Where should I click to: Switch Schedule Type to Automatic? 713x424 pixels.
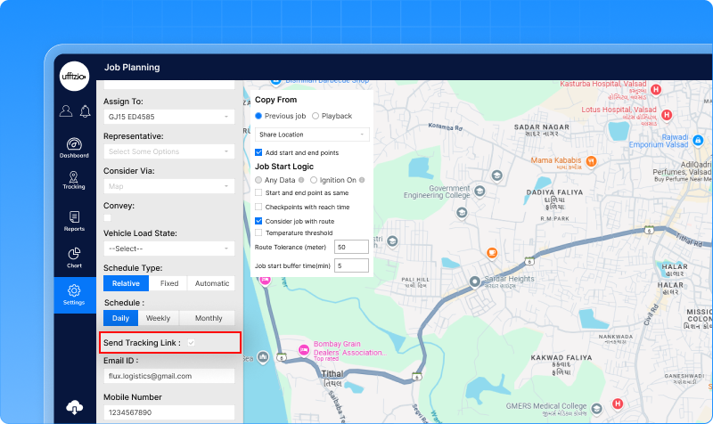coord(212,283)
